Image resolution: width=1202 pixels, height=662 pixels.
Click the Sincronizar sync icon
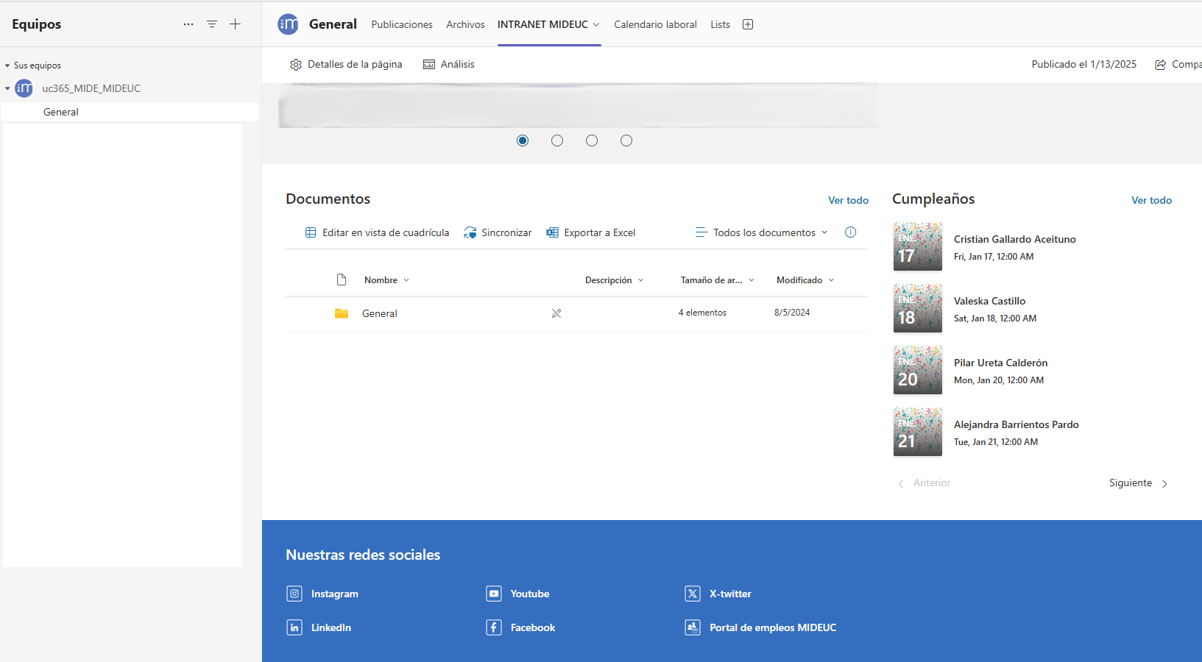pyautogui.click(x=470, y=232)
